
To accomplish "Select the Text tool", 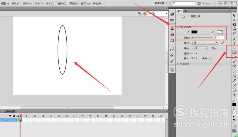I will tap(234, 43).
